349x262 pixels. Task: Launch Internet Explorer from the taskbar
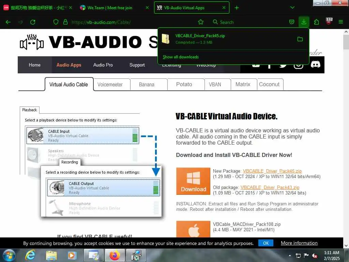point(30,255)
